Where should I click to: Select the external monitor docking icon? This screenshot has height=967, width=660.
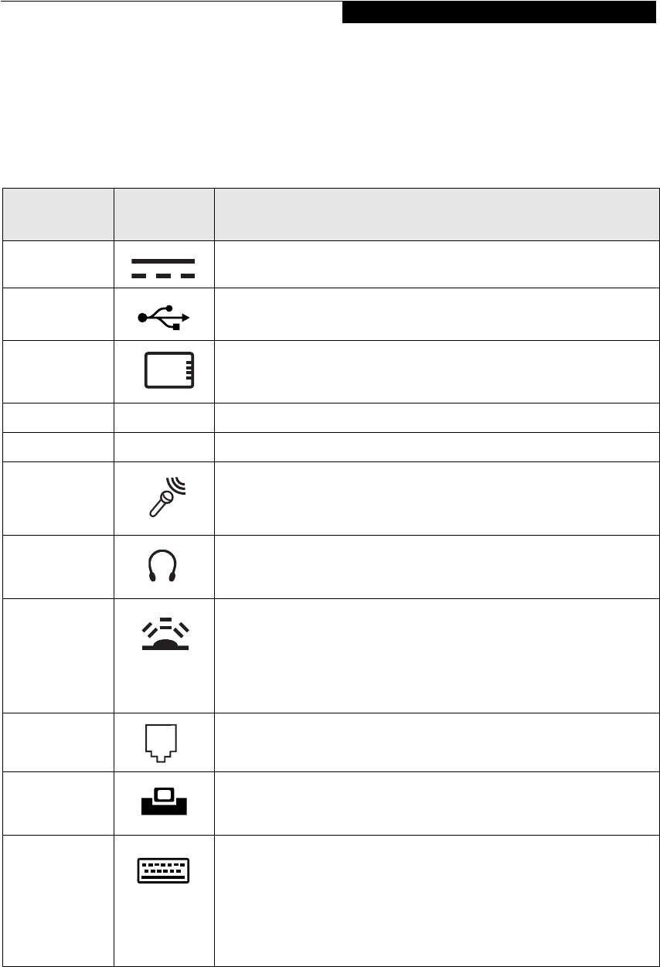(163, 803)
